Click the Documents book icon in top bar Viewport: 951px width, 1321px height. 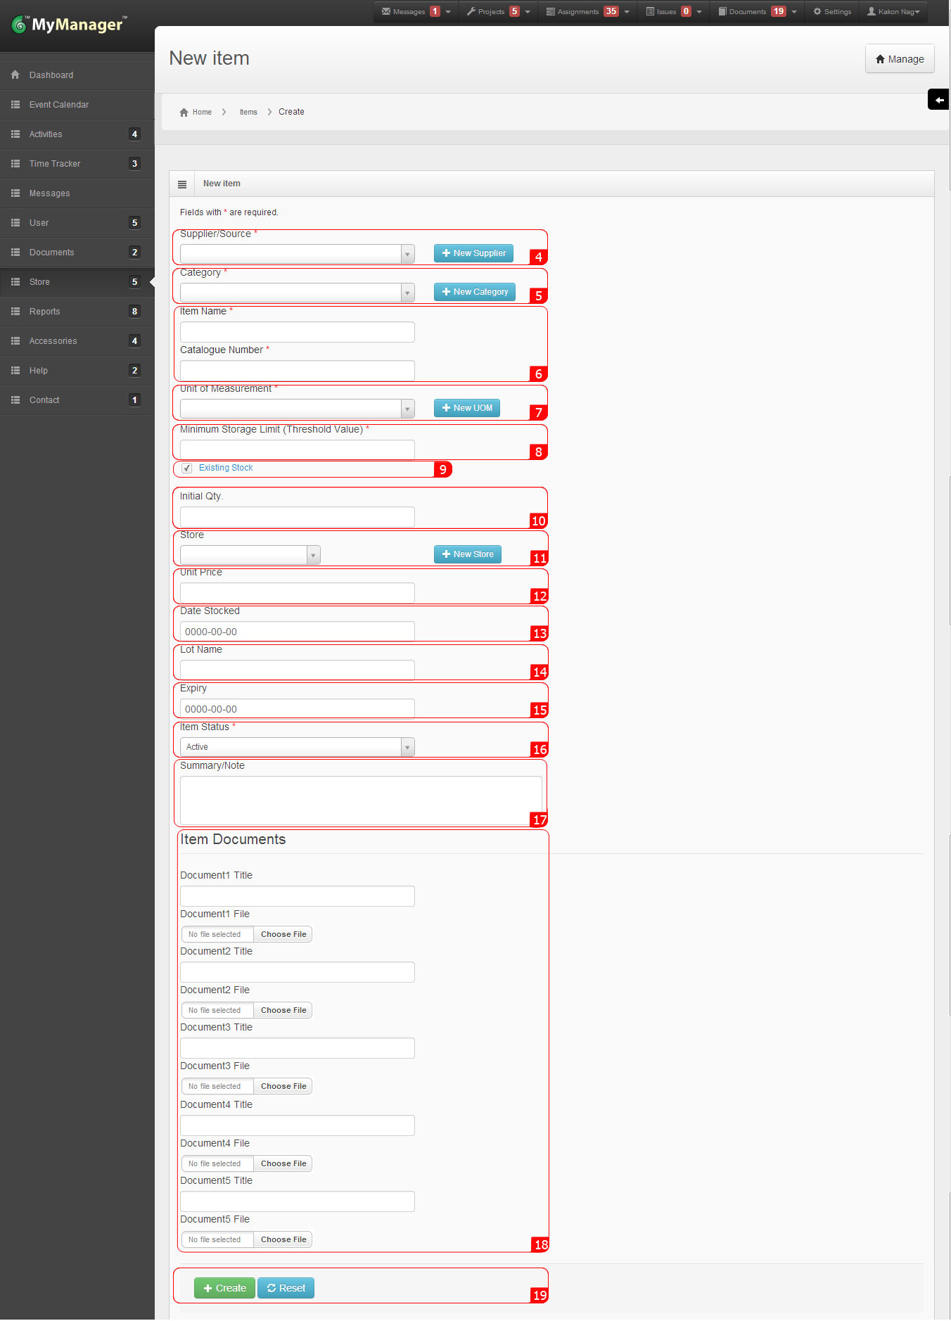(x=722, y=11)
